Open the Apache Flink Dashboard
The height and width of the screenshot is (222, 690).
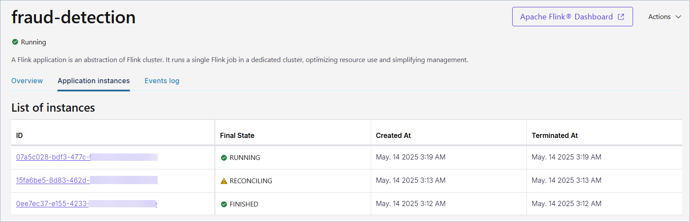tap(566, 17)
